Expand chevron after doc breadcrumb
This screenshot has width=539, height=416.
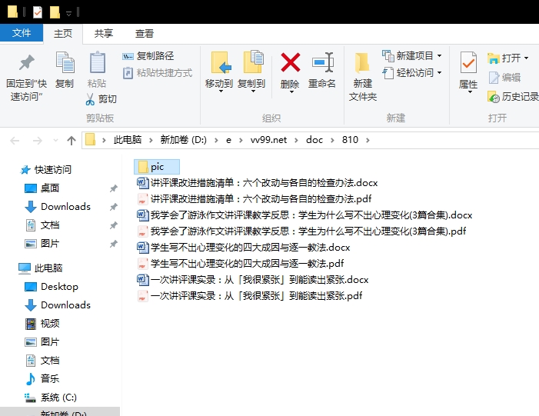(x=332, y=140)
